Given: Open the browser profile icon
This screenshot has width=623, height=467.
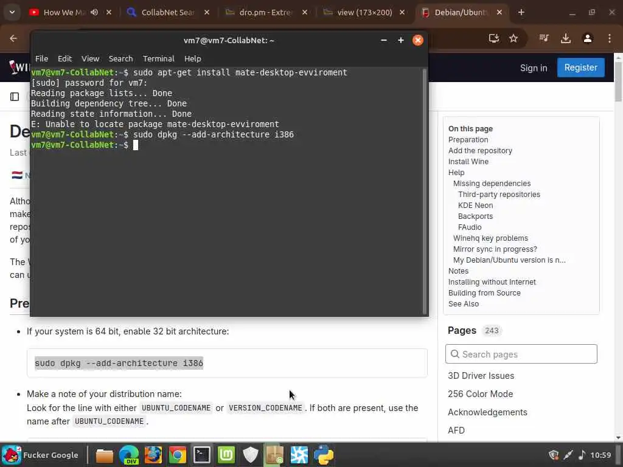Looking at the screenshot, I should click(x=588, y=38).
